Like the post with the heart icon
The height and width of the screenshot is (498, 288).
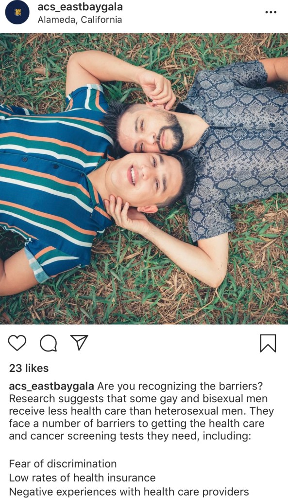click(x=17, y=343)
